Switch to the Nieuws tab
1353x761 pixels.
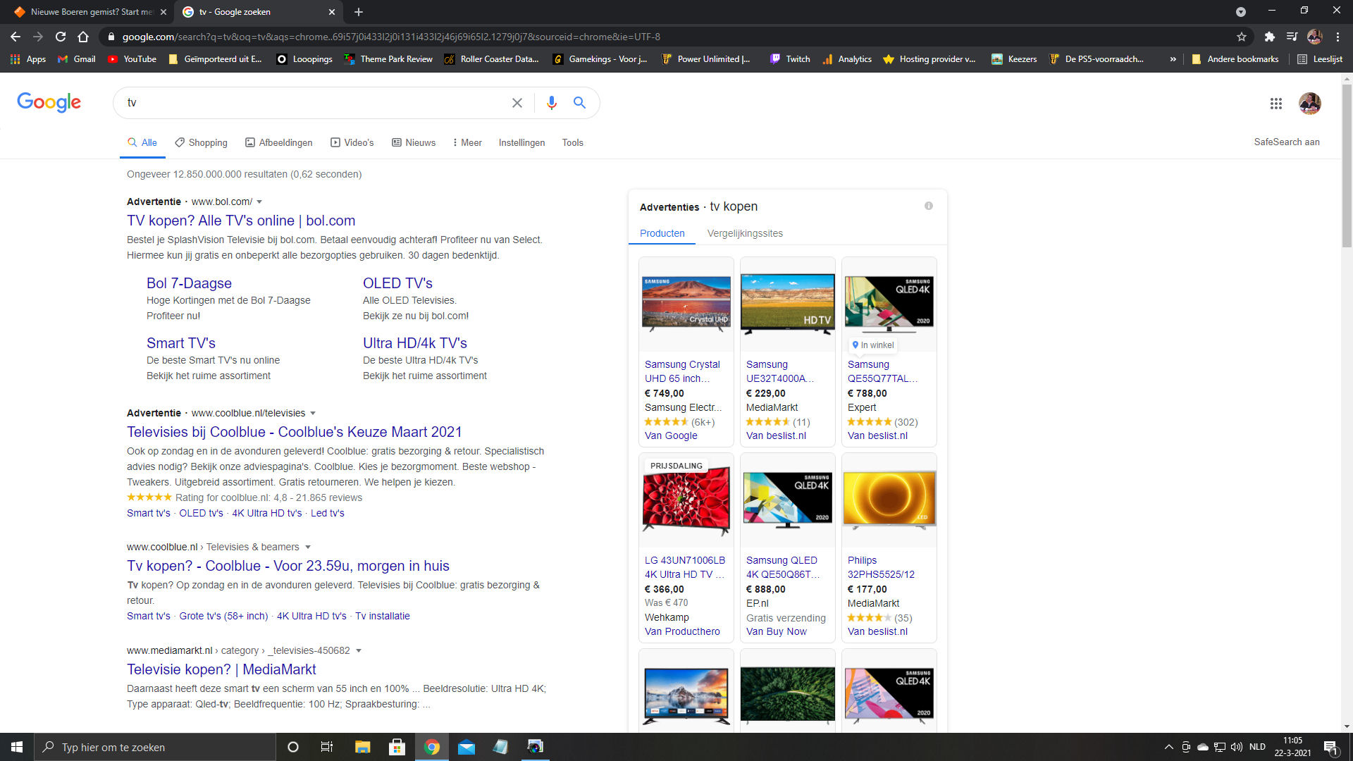[x=414, y=142]
